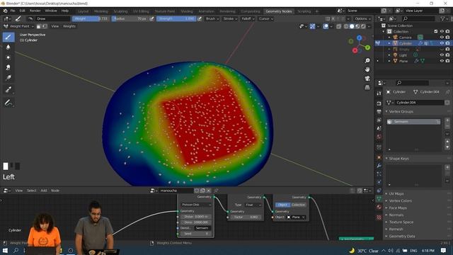Toggle strength pen pressure icon

click(200, 18)
